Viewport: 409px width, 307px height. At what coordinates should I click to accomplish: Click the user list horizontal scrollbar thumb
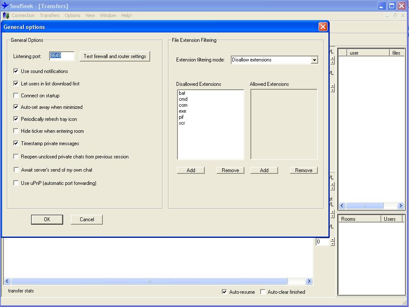point(365,206)
